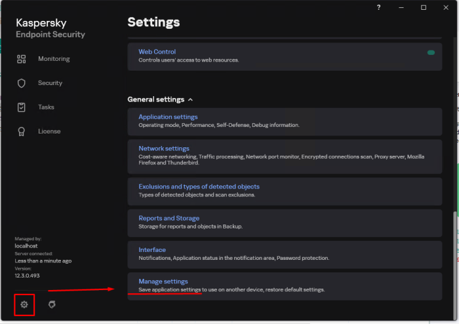This screenshot has width=459, height=324.
Task: Open settings via the gear icon
Action: pos(24,304)
